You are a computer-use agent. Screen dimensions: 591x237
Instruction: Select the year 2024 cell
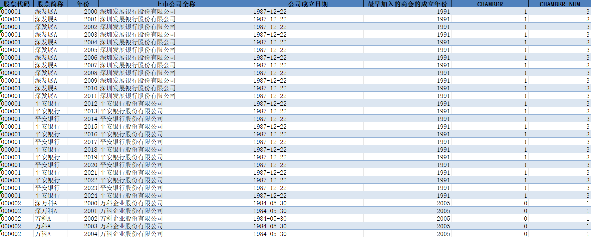(90, 196)
